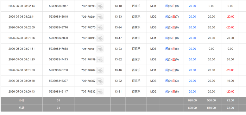Select order number 523398347638
246x115 pixels.
(58, 49)
